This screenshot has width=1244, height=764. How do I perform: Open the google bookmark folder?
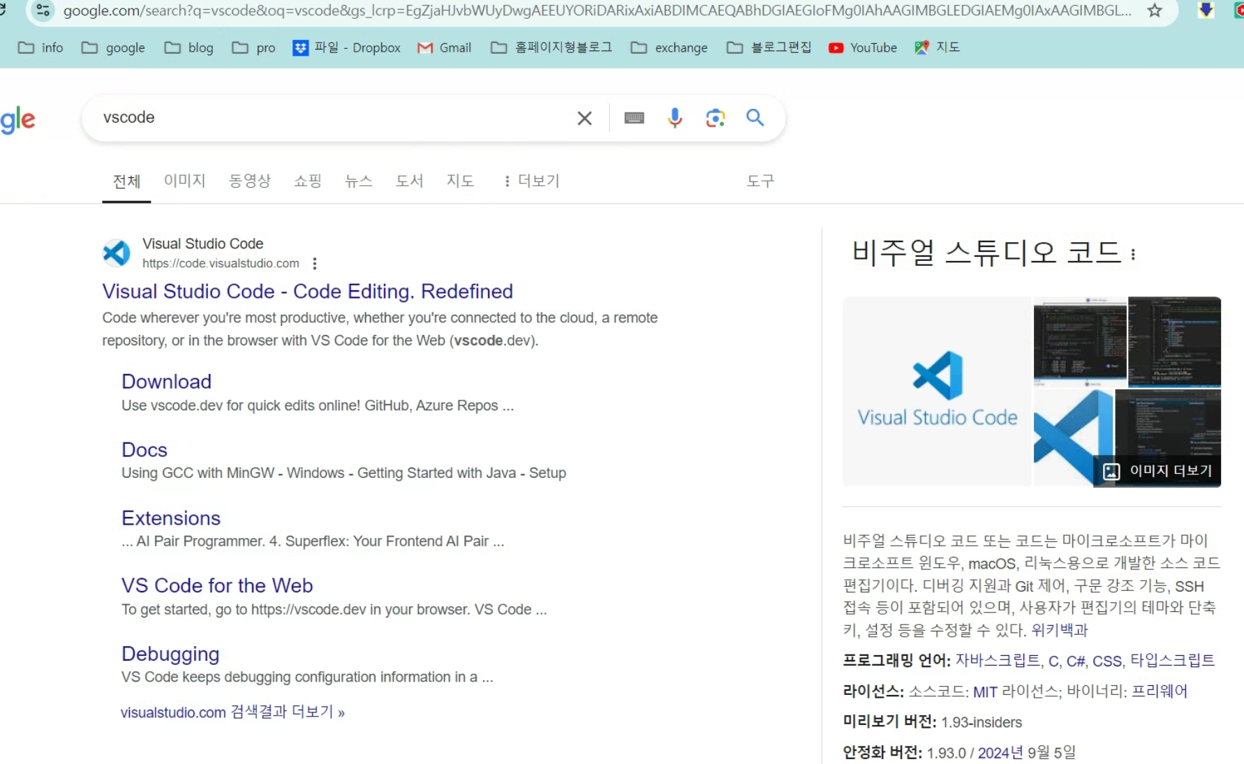[x=113, y=47]
